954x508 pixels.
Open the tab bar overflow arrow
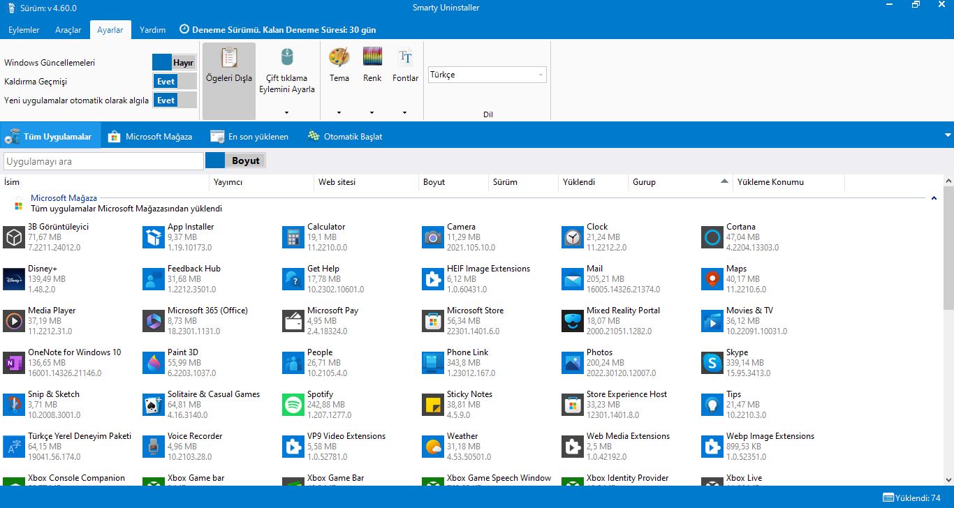pyautogui.click(x=948, y=135)
